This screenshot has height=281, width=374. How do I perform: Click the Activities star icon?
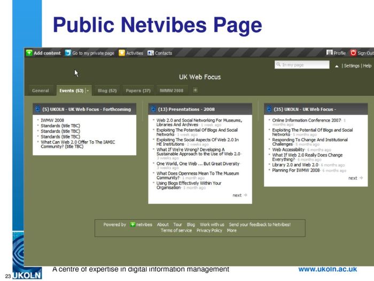(122, 53)
